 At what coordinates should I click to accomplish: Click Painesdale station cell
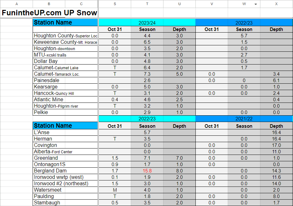point(65,80)
